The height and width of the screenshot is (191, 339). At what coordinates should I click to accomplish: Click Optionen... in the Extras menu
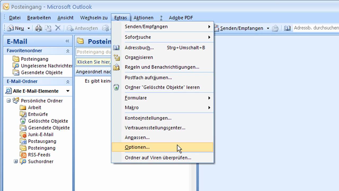coord(162,147)
